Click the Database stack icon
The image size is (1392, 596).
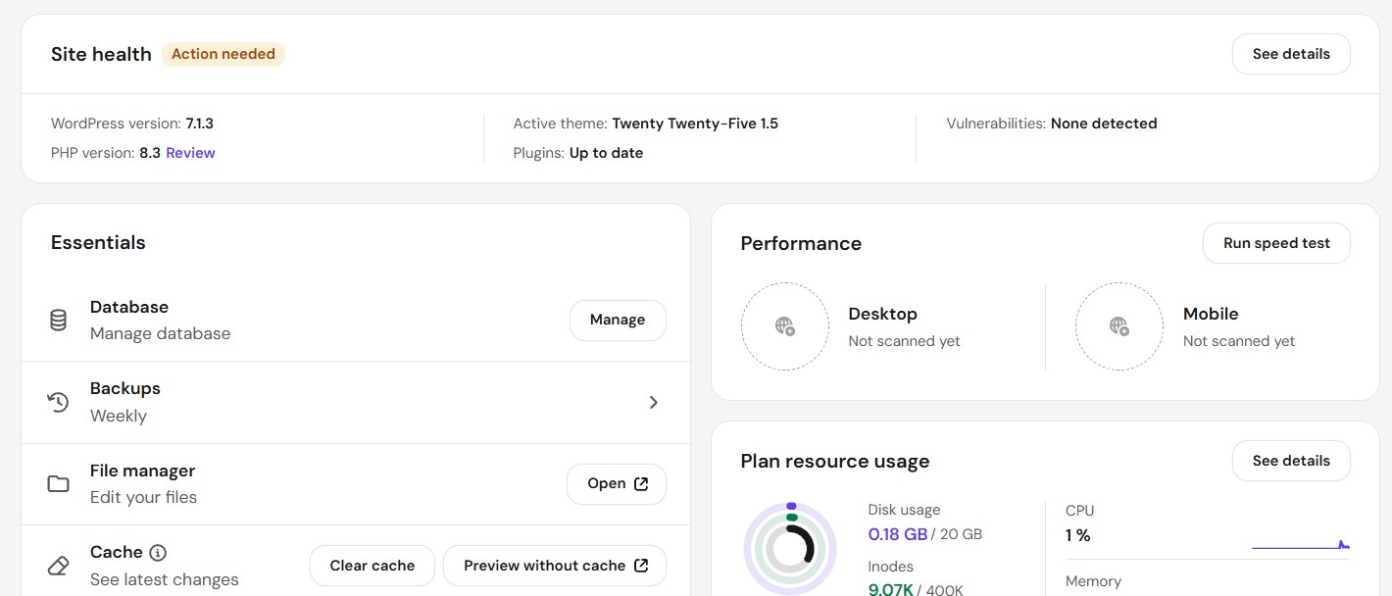pyautogui.click(x=59, y=320)
